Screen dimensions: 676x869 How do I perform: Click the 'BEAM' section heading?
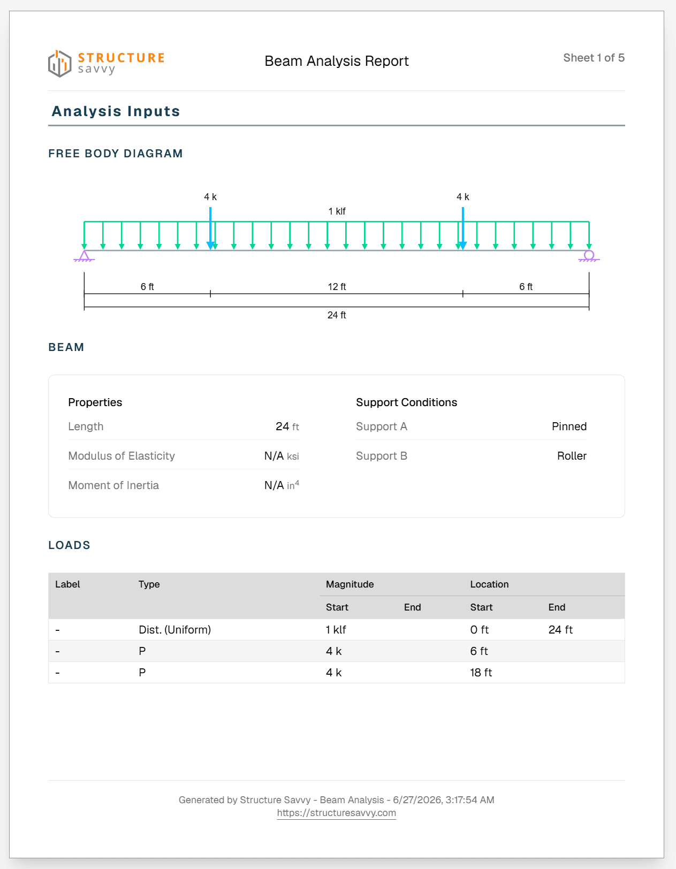point(66,347)
